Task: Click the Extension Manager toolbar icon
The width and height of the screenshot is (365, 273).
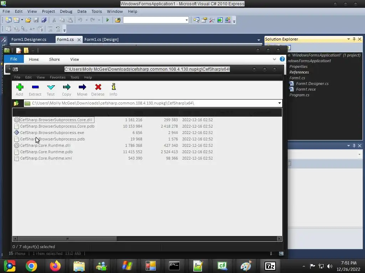Action: 228,20
